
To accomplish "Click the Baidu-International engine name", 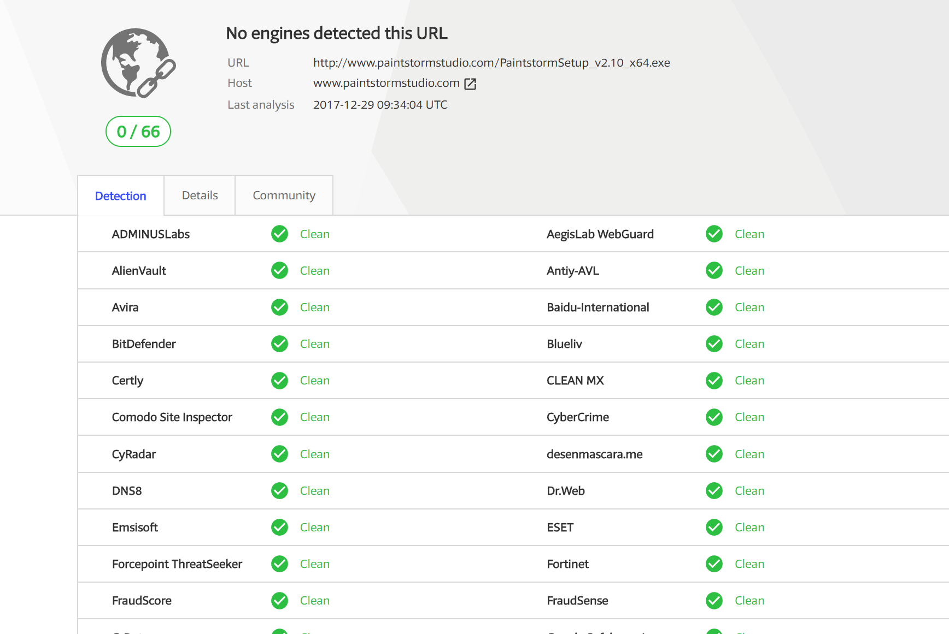I will pos(598,307).
